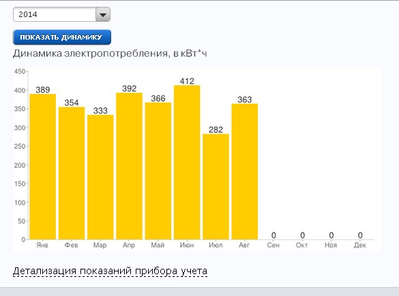Select the July bar labeled 282
The height and width of the screenshot is (296, 399).
[216, 187]
